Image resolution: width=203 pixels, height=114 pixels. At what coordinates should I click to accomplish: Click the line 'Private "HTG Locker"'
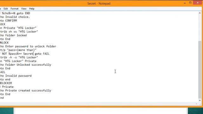pos(20,28)
